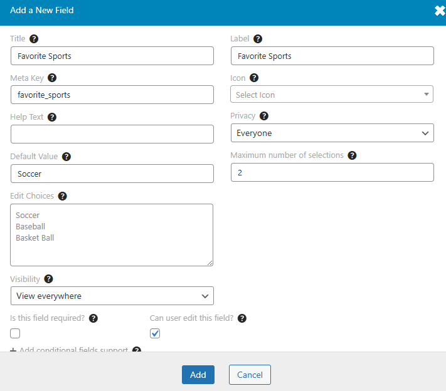
Task: Show help tooltip for Help Text
Action: click(x=52, y=117)
